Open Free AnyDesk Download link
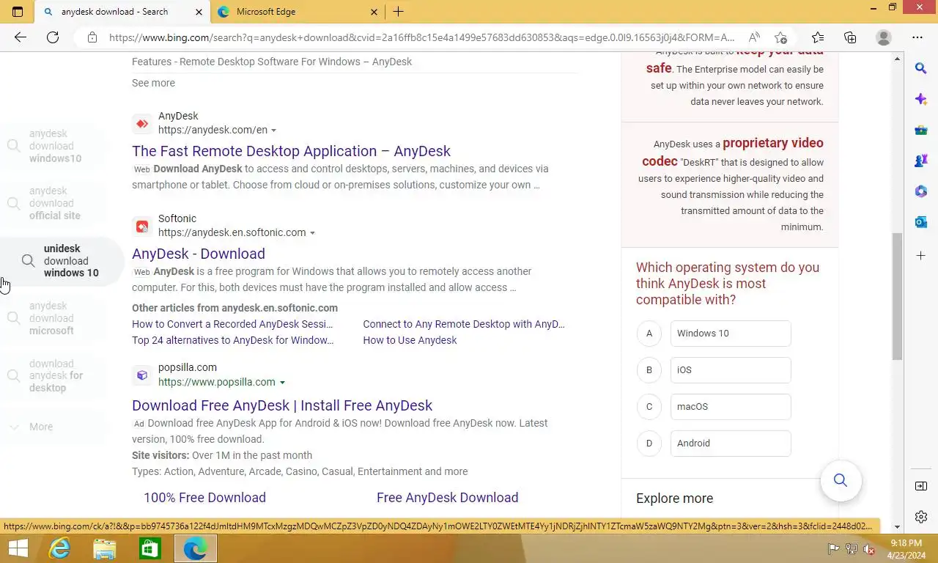 point(447,498)
